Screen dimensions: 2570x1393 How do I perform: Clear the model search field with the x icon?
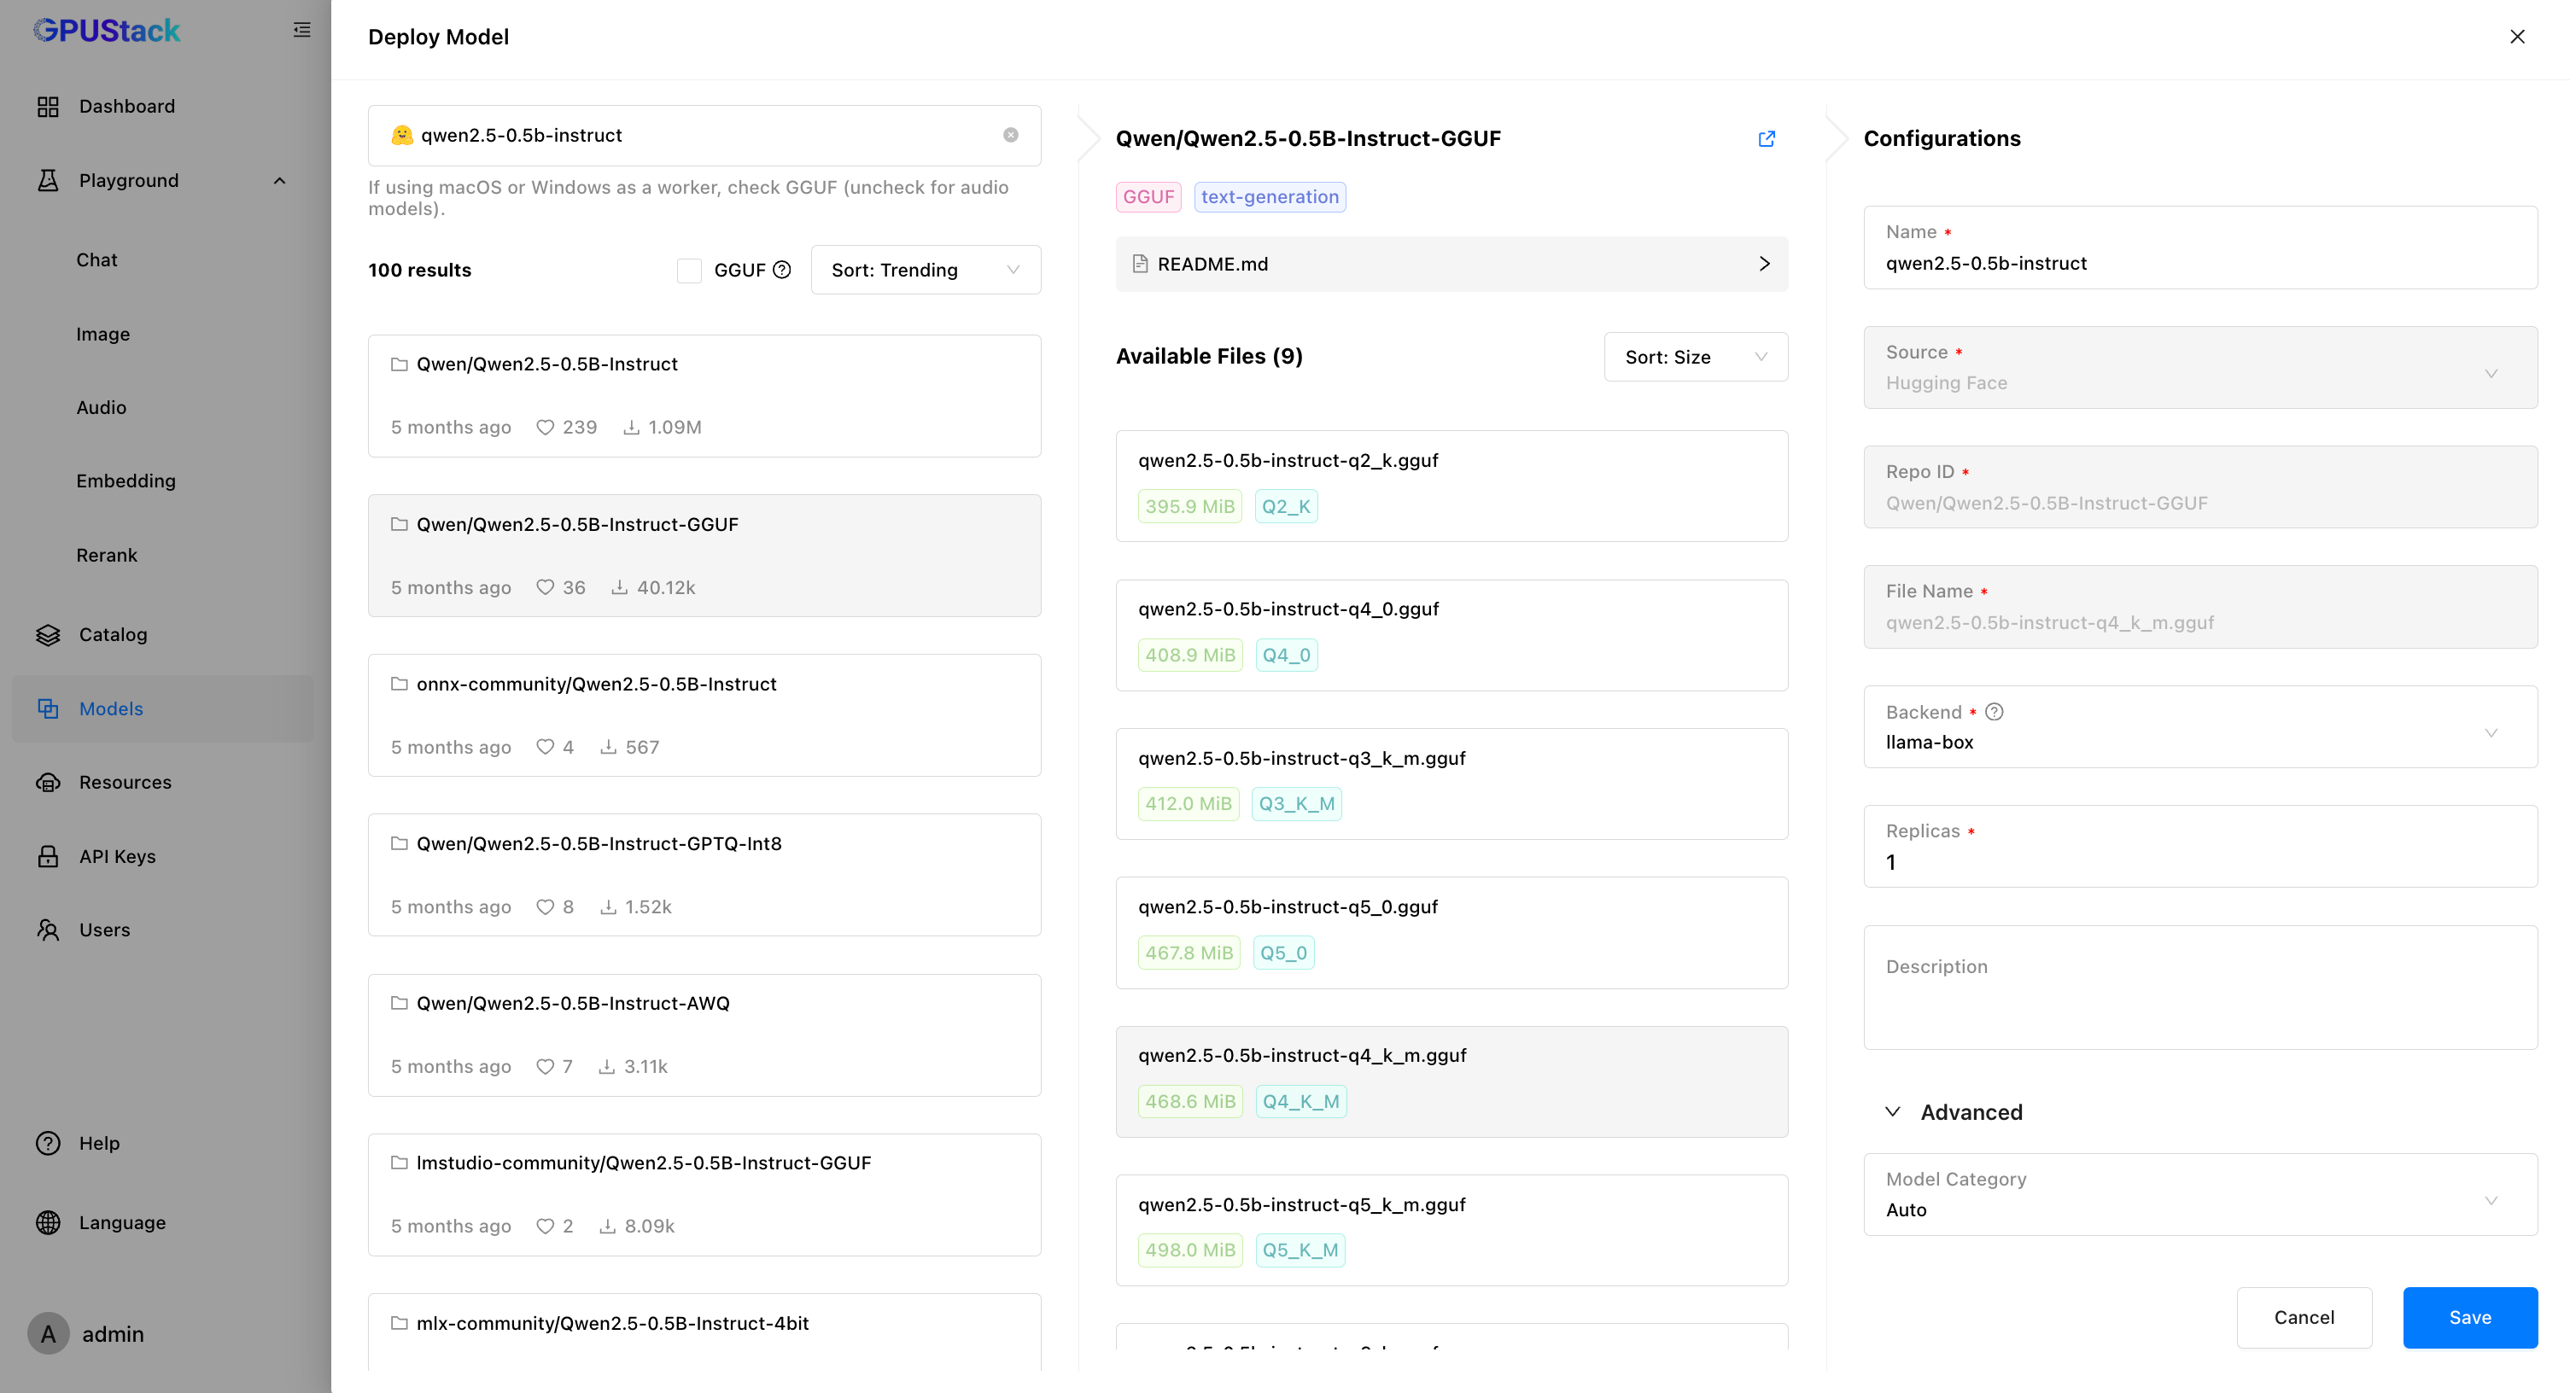(x=1012, y=135)
